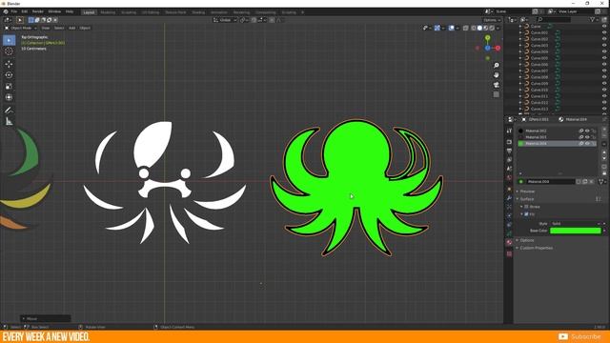Click the red X axis on navigation gizmo
Screen dimensions: 610x343
click(x=498, y=48)
